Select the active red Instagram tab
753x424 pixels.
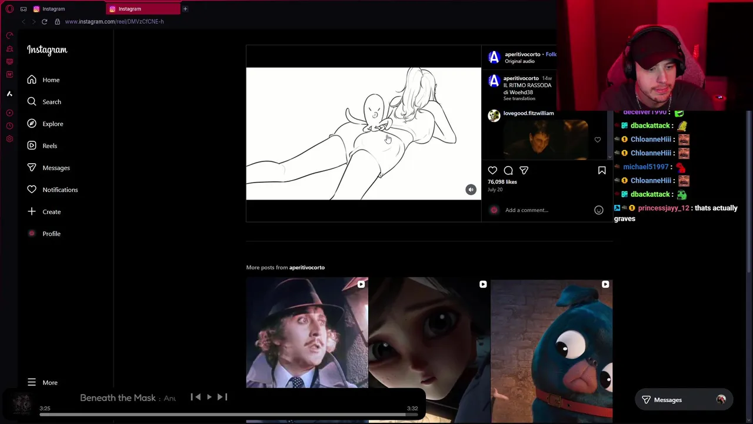[143, 9]
